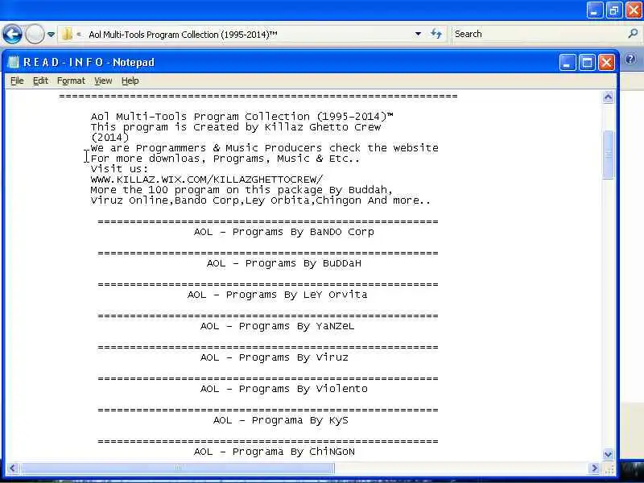
Task: Open the File menu in Notepad
Action: pyautogui.click(x=17, y=81)
